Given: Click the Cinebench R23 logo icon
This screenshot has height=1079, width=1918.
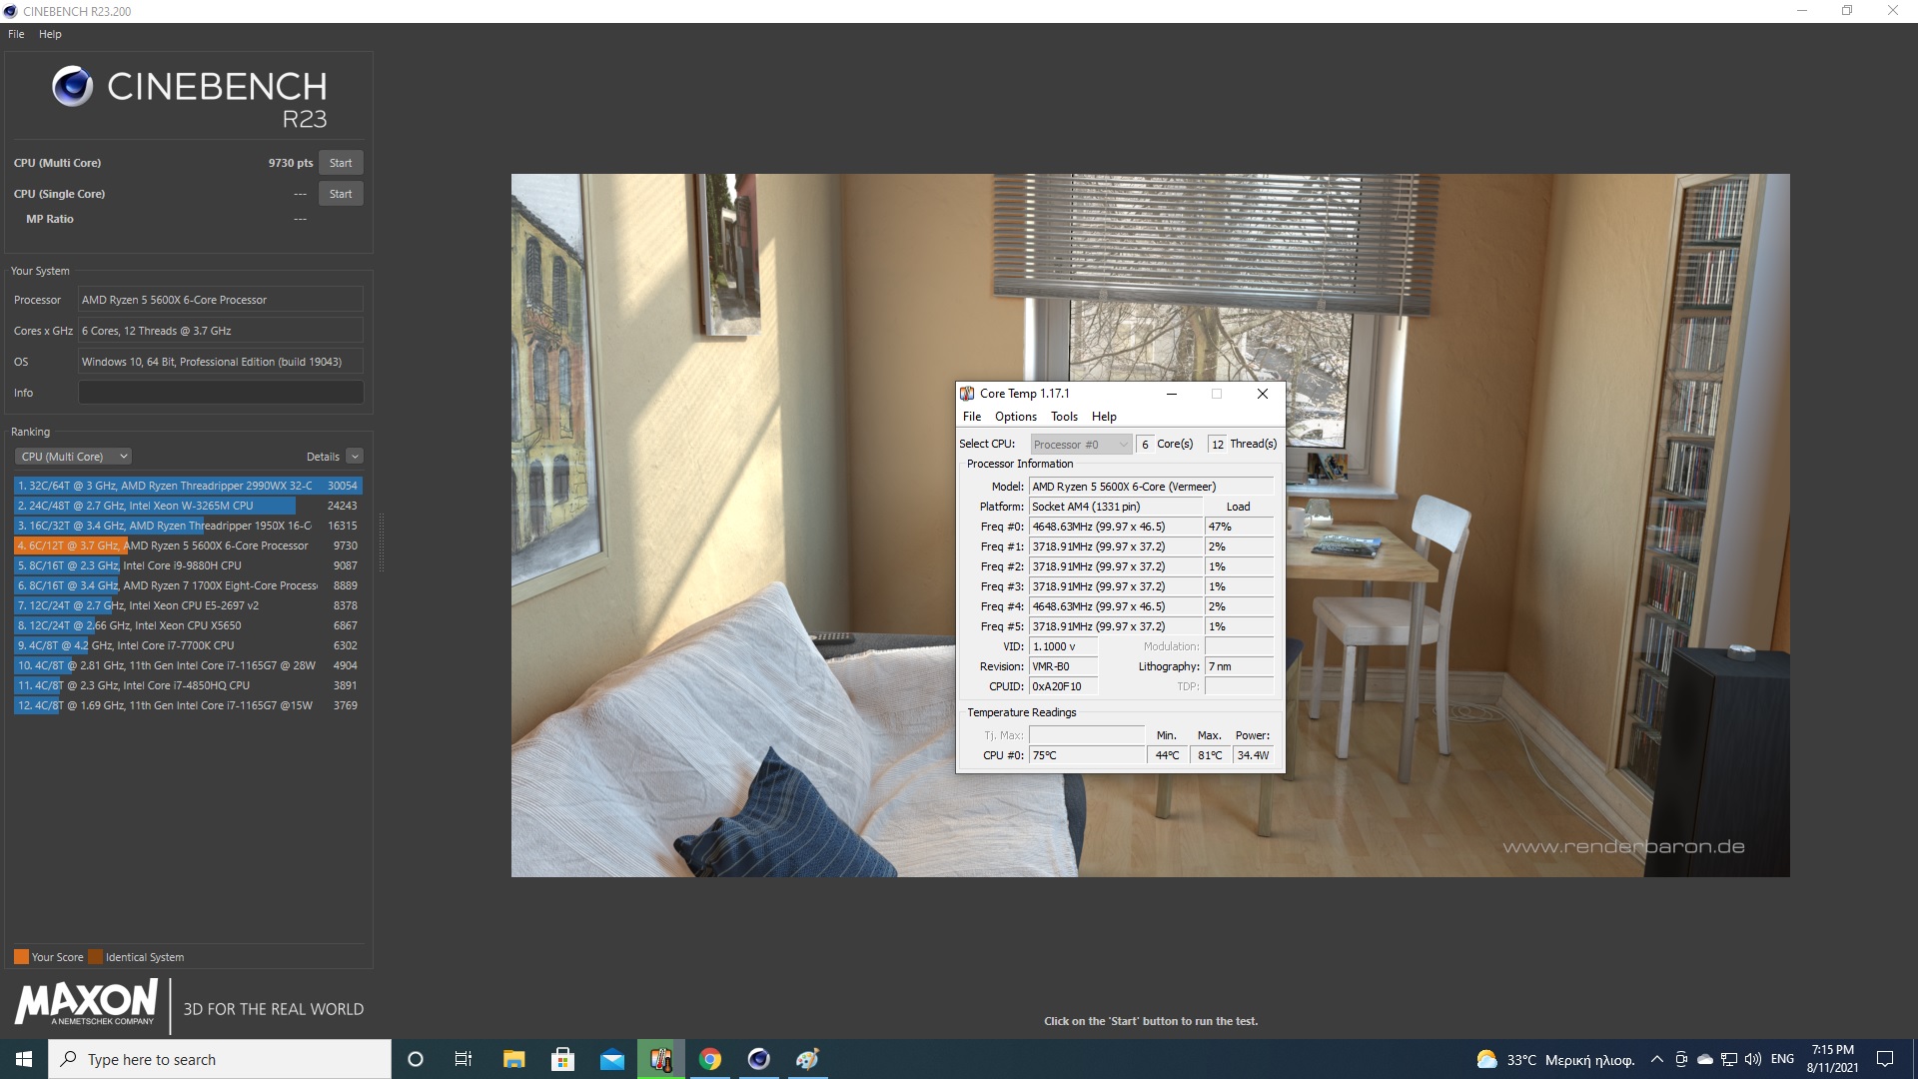Looking at the screenshot, I should point(72,87).
